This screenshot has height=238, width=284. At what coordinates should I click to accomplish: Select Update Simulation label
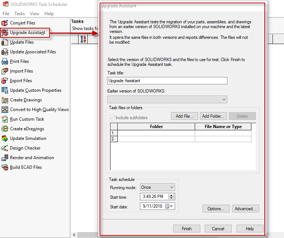coord(28,138)
